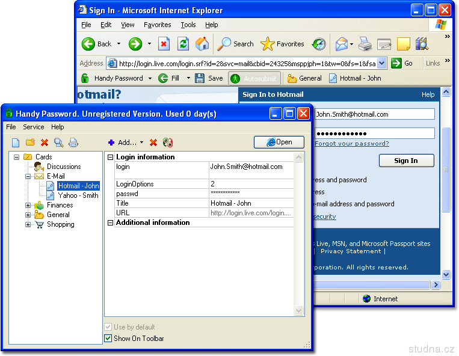This screenshot has width=459, height=356.
Task: Click the Hotmail email address input field
Action: [x=375, y=114]
